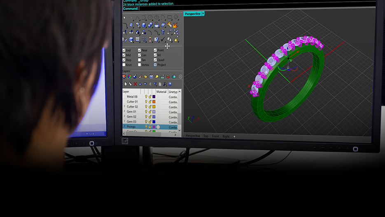The height and width of the screenshot is (217, 385).
Task: Toggle the Perp object snap
Action: coord(124,60)
